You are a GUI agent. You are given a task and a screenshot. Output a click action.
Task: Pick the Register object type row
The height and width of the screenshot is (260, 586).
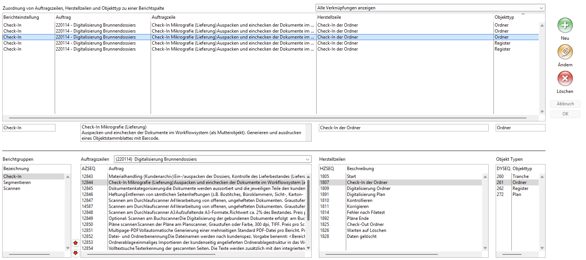click(x=520, y=188)
